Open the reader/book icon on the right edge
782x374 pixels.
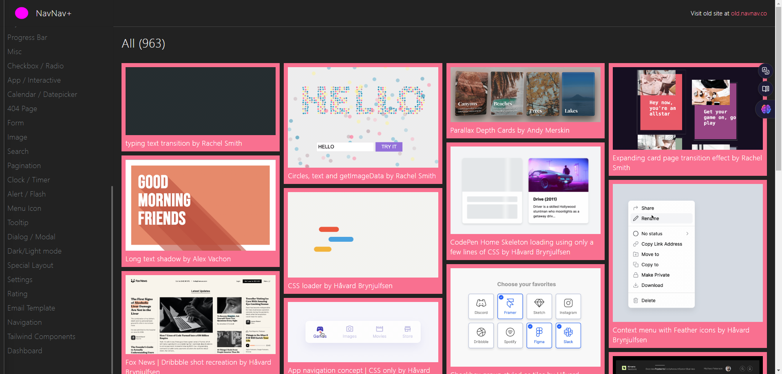tap(765, 89)
